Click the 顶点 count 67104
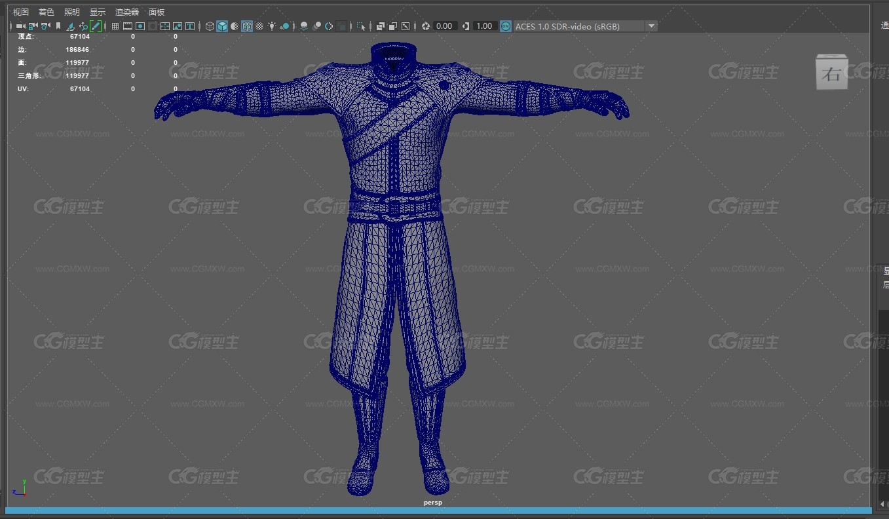This screenshot has width=889, height=519. [x=80, y=37]
